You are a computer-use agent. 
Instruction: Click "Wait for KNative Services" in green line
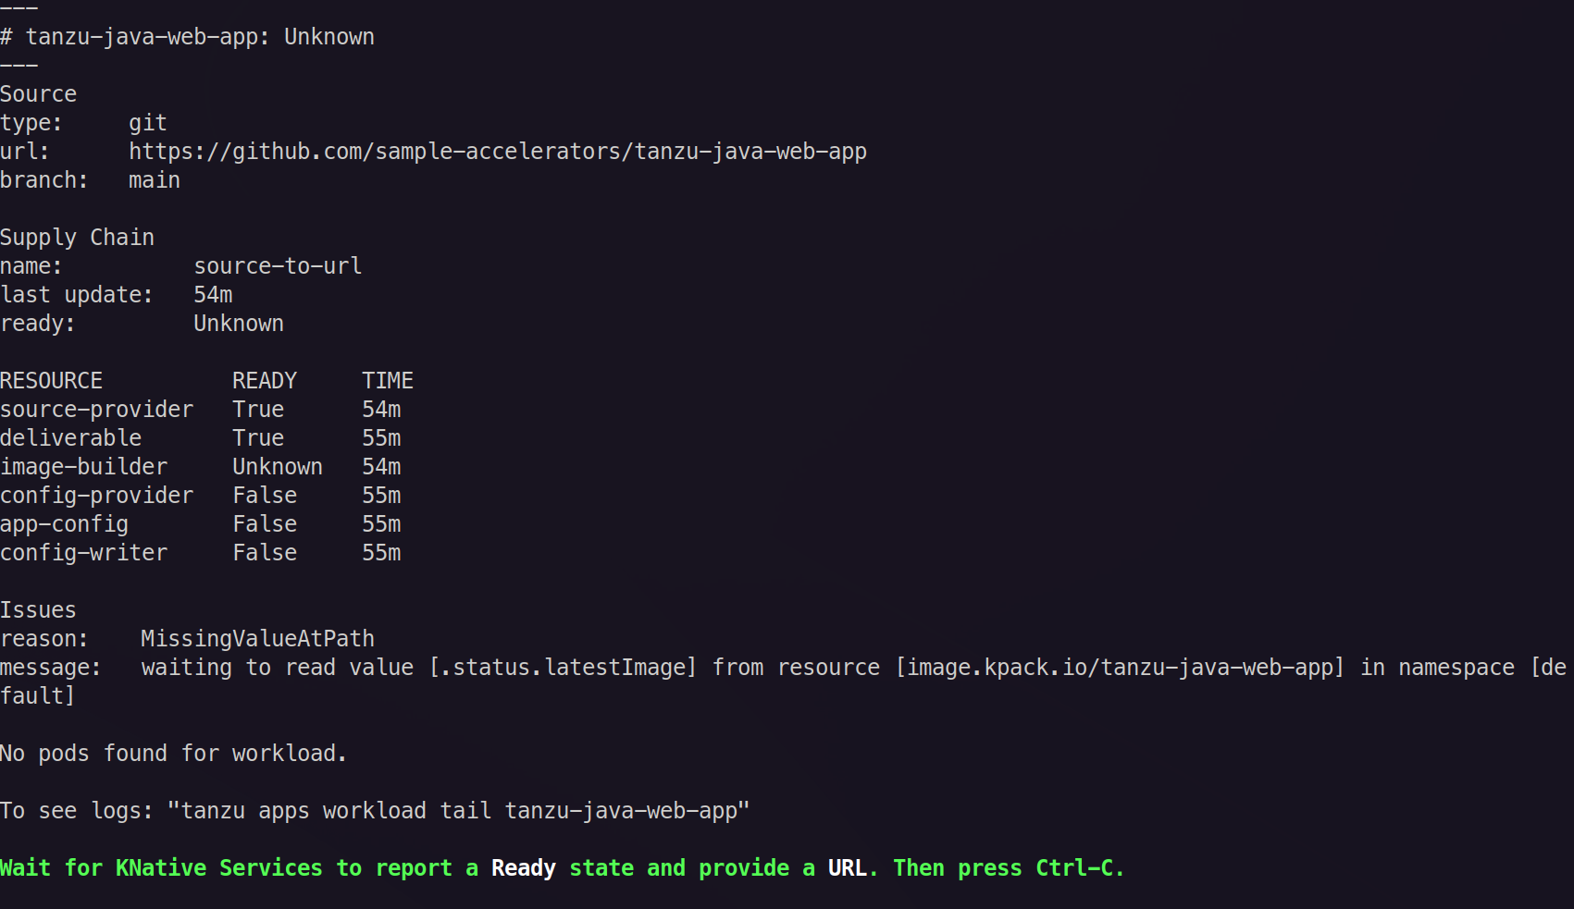(x=161, y=868)
